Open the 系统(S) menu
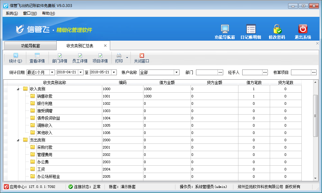This screenshot has width=322, height=193. tap(12, 13)
